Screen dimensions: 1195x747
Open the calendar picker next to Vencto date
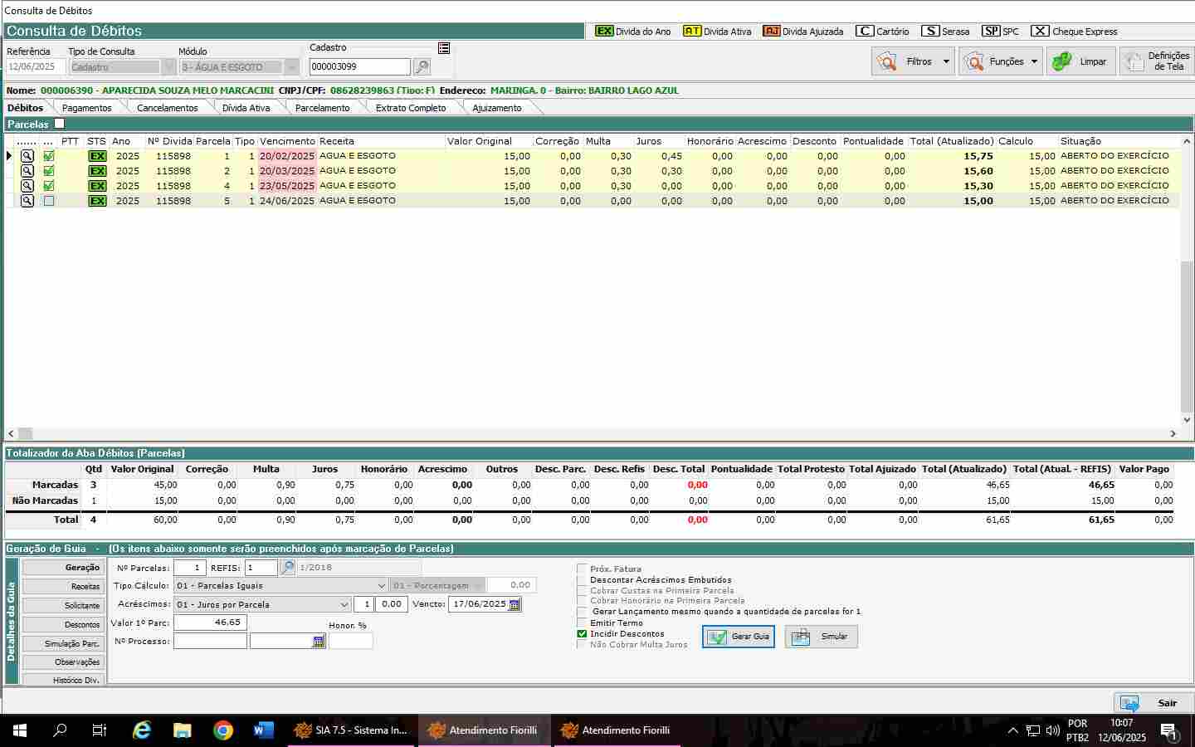pos(515,604)
